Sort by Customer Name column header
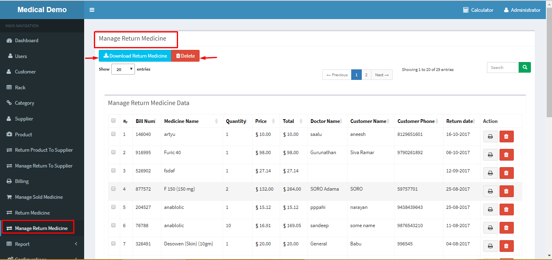 pos(371,121)
